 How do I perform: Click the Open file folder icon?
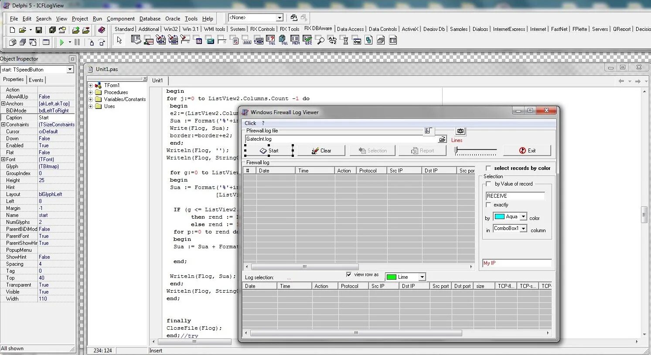23,30
